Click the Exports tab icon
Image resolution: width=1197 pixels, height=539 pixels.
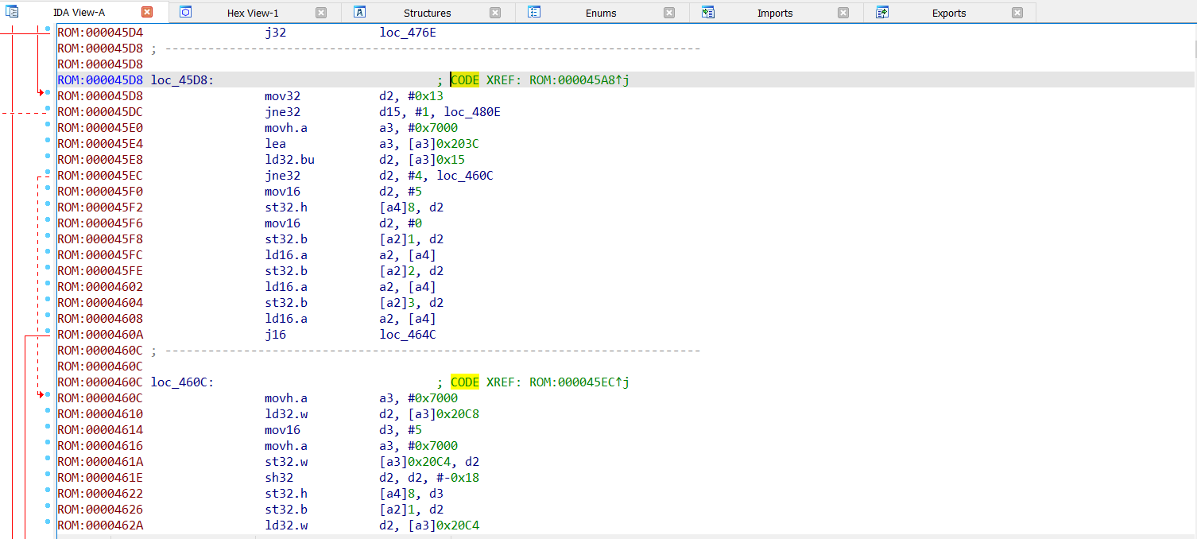click(x=882, y=12)
